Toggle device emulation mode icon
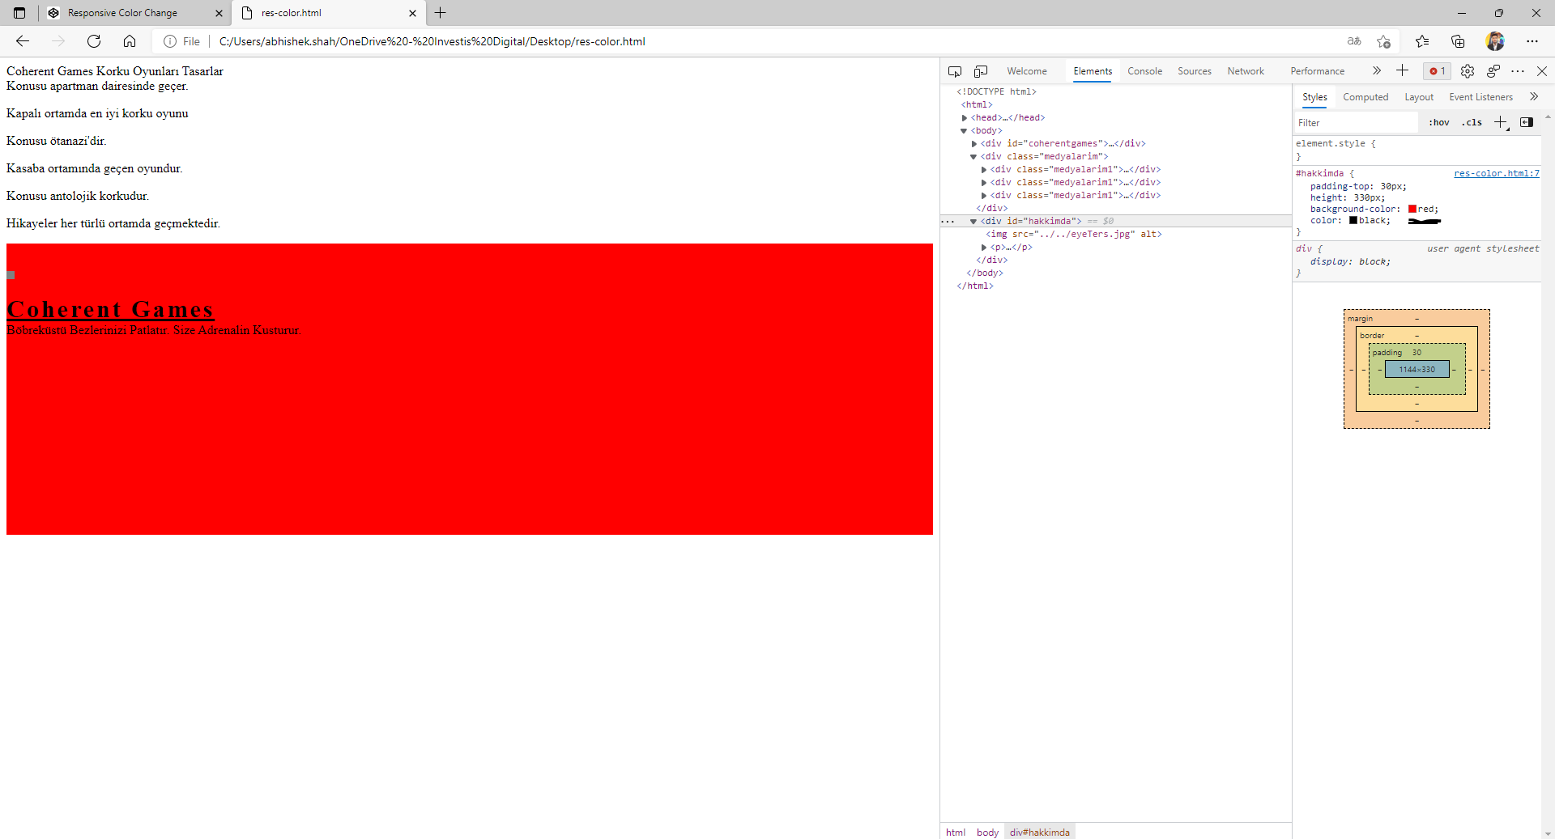Image resolution: width=1555 pixels, height=839 pixels. 981,71
